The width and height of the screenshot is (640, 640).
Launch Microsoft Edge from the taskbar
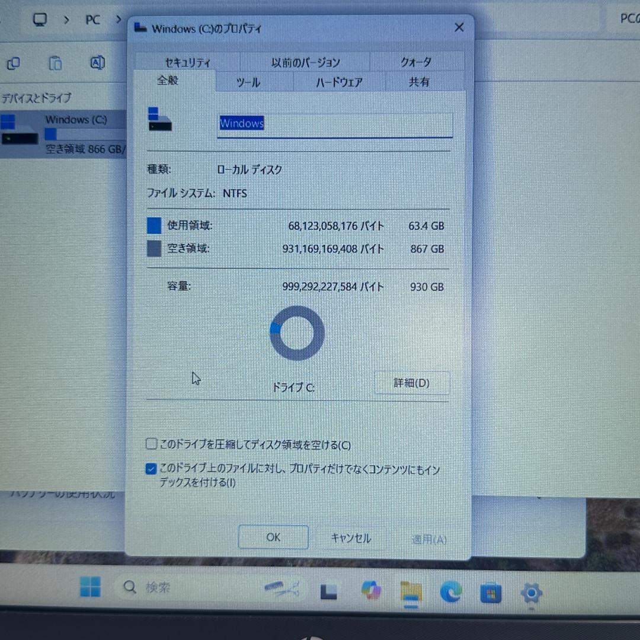click(451, 591)
